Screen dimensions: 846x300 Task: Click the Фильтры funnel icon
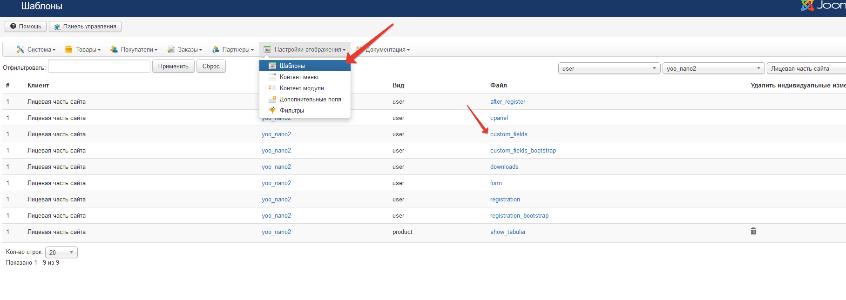(272, 110)
